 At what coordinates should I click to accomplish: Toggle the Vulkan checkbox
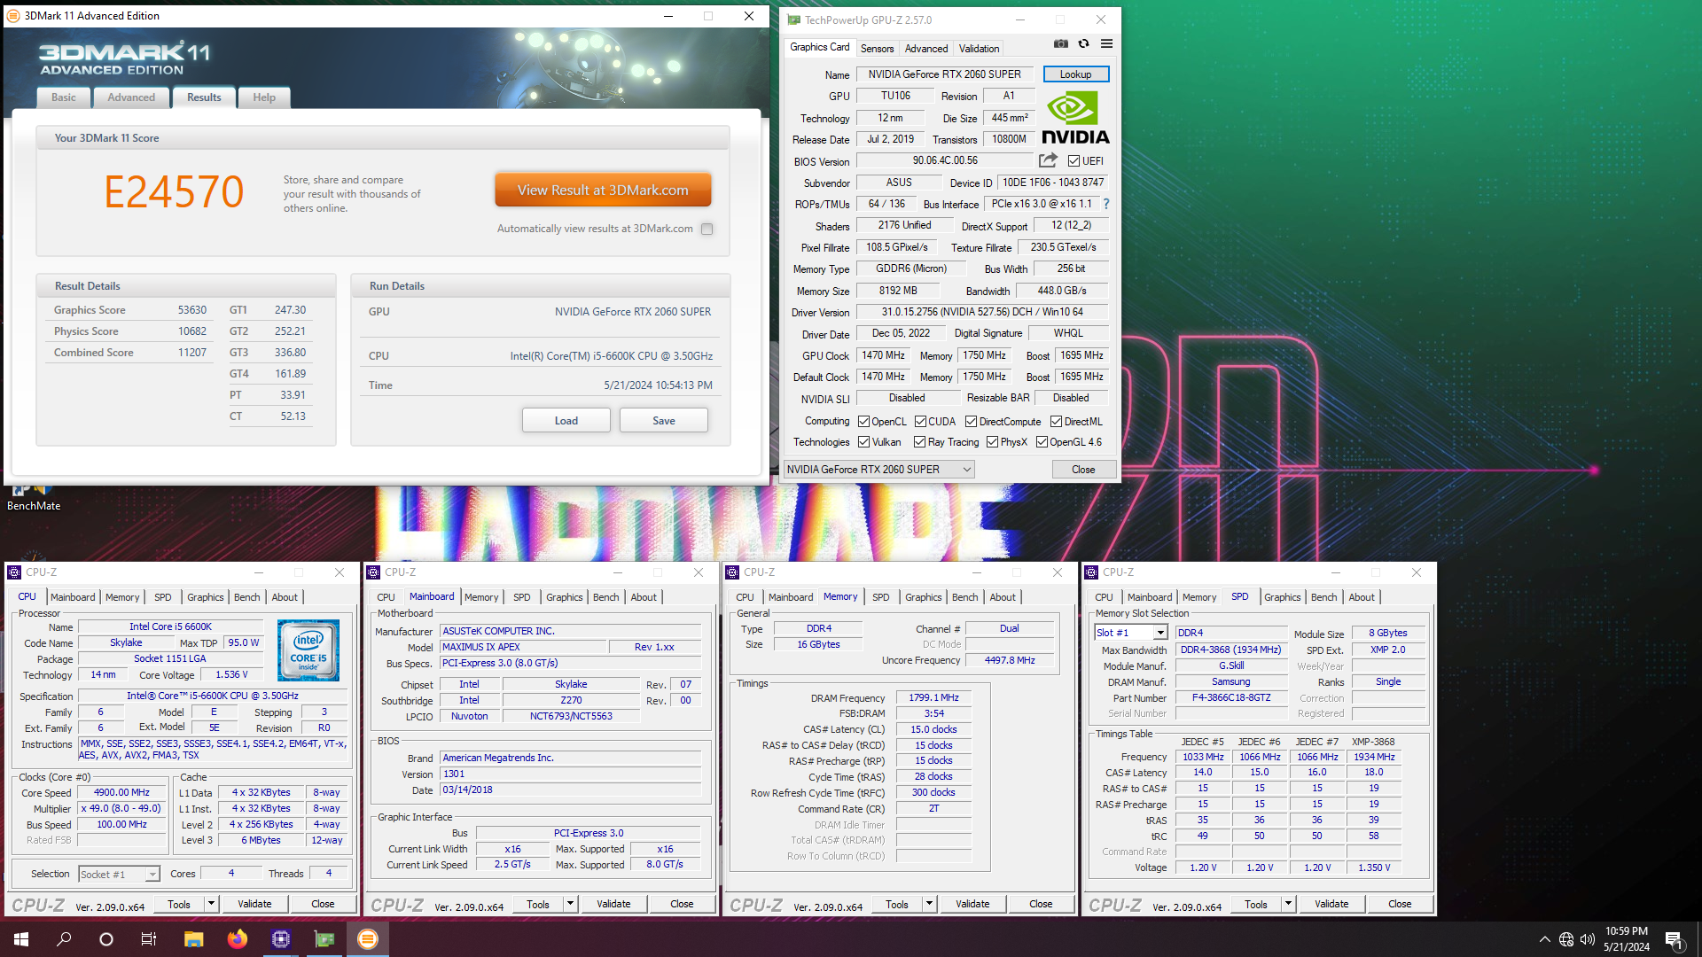[863, 442]
